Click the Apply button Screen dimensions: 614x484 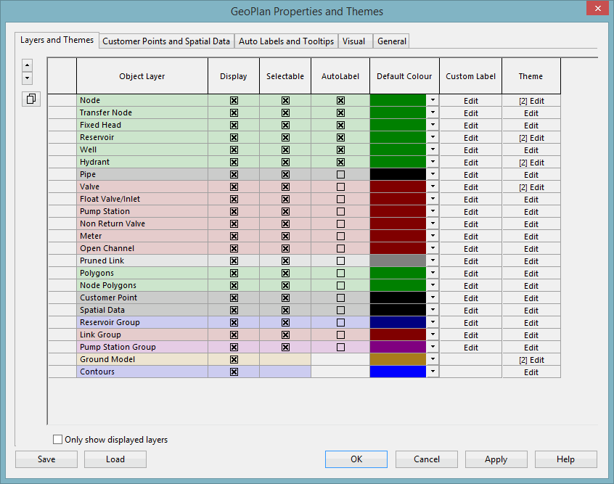pos(496,459)
